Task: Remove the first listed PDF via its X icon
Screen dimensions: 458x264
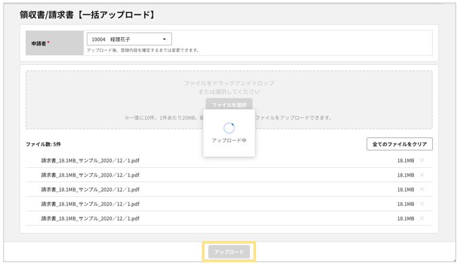Action: tap(422, 160)
